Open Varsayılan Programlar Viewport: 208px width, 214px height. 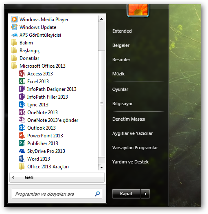(x=135, y=148)
